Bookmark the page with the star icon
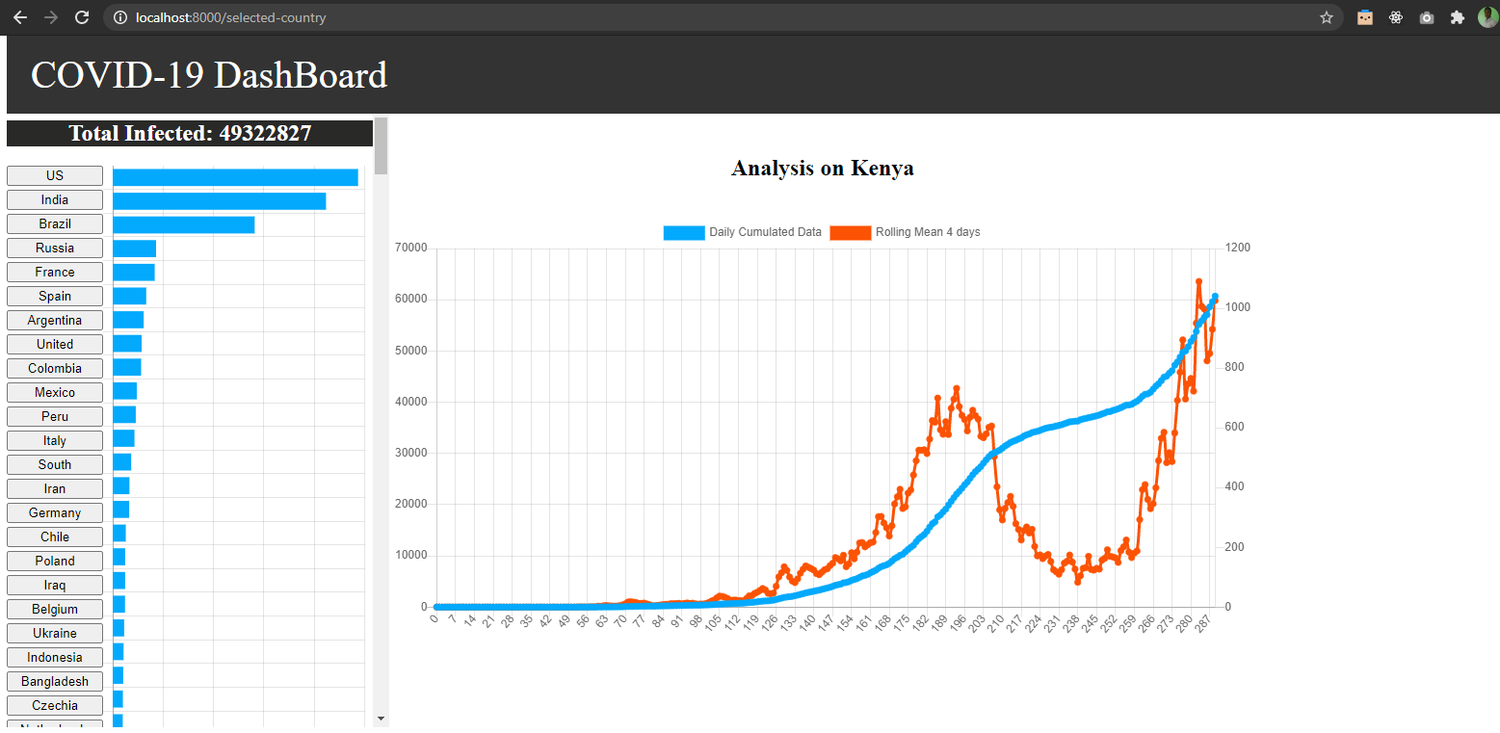 tap(1327, 16)
